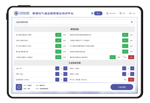Click the Admin123 user profile icon
Viewport: 150px width, 103px height.
click(x=107, y=13)
